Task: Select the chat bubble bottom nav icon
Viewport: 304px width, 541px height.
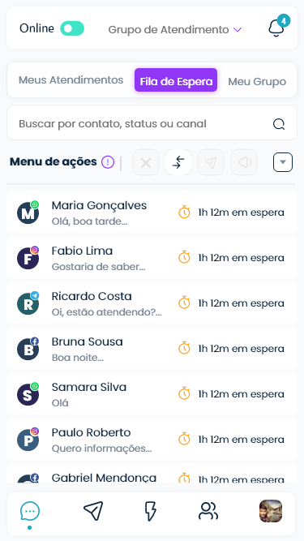Action: [30, 511]
